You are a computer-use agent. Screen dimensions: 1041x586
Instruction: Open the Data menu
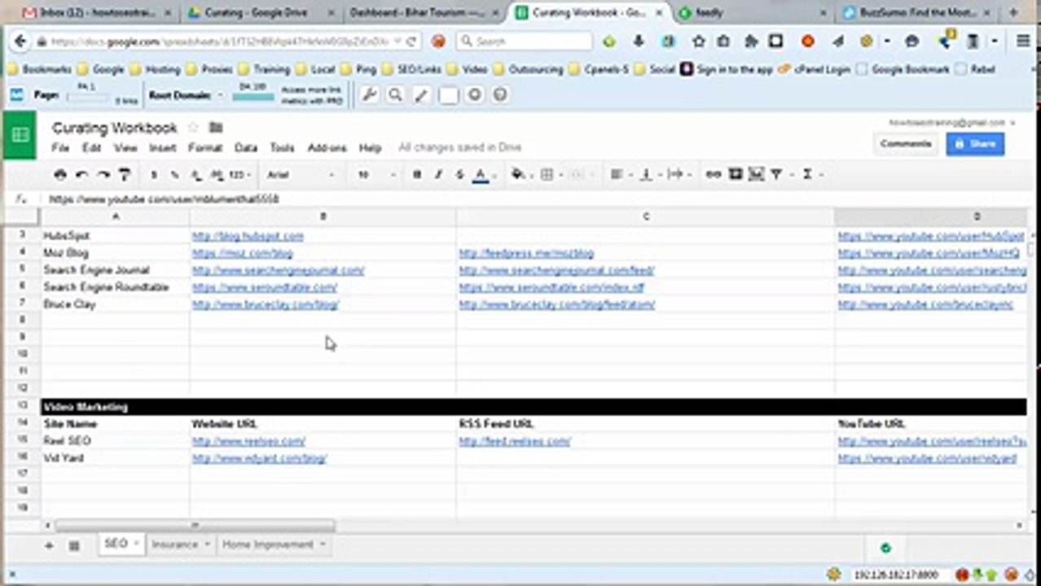[x=246, y=147]
